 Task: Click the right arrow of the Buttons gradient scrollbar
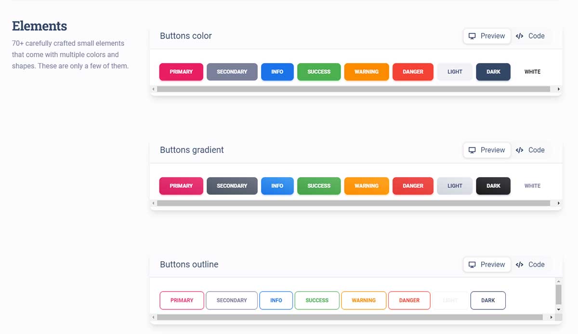coord(558,203)
